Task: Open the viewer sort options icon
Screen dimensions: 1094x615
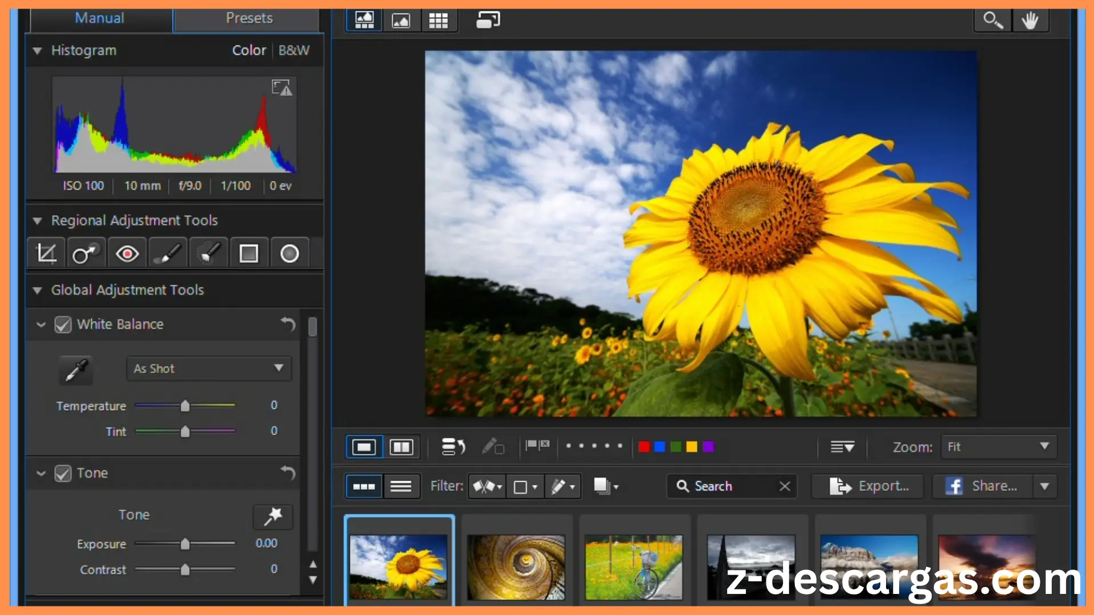Action: click(842, 447)
